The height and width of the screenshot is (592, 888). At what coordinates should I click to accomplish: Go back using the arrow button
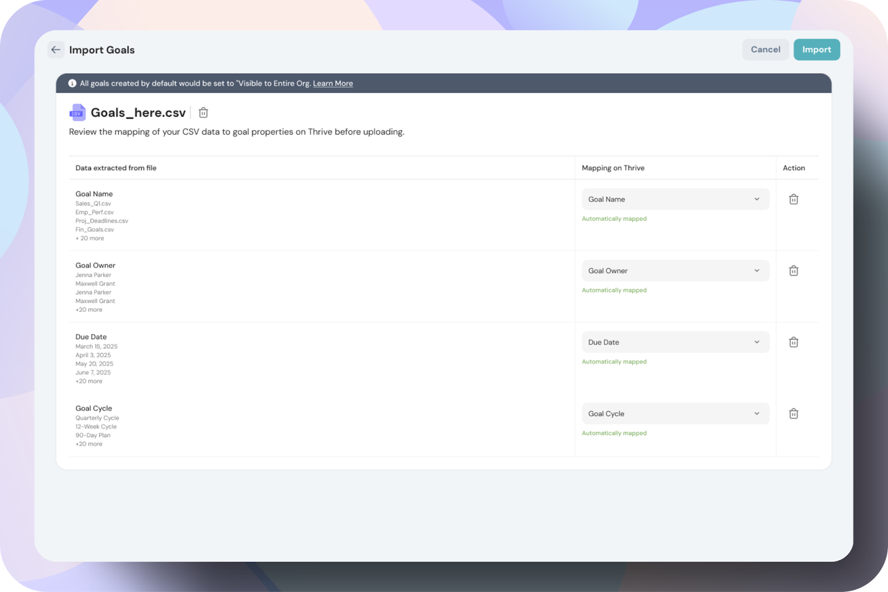click(56, 50)
